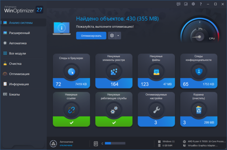
Task: Click the Все модули grid icon
Action: pyautogui.click(x=5, y=53)
